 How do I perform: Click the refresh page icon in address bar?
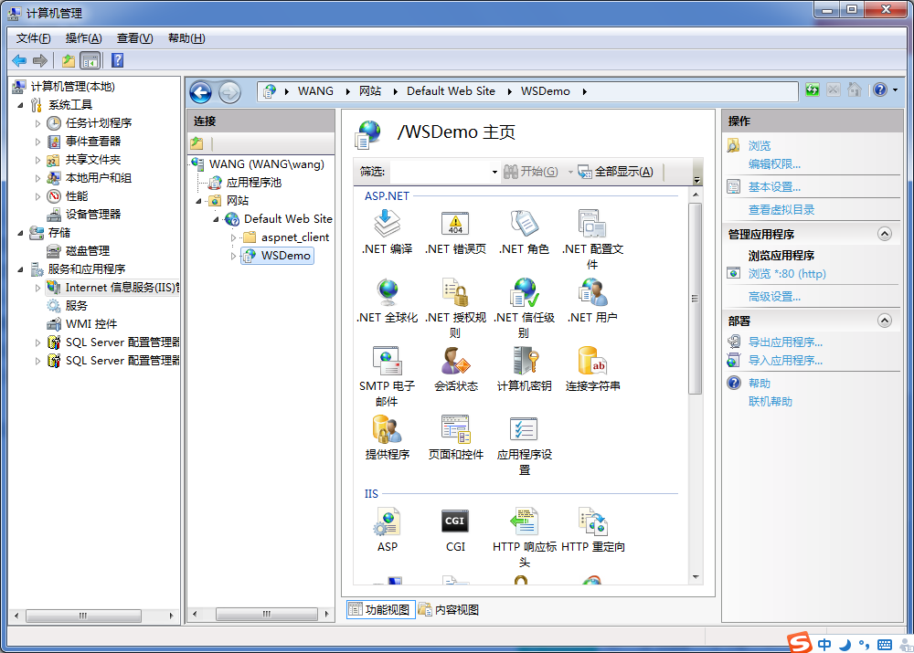pos(812,90)
